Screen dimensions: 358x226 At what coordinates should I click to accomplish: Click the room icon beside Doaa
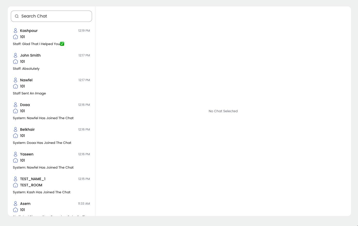15,111
